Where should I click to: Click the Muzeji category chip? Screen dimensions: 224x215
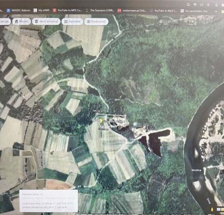tap(21, 21)
